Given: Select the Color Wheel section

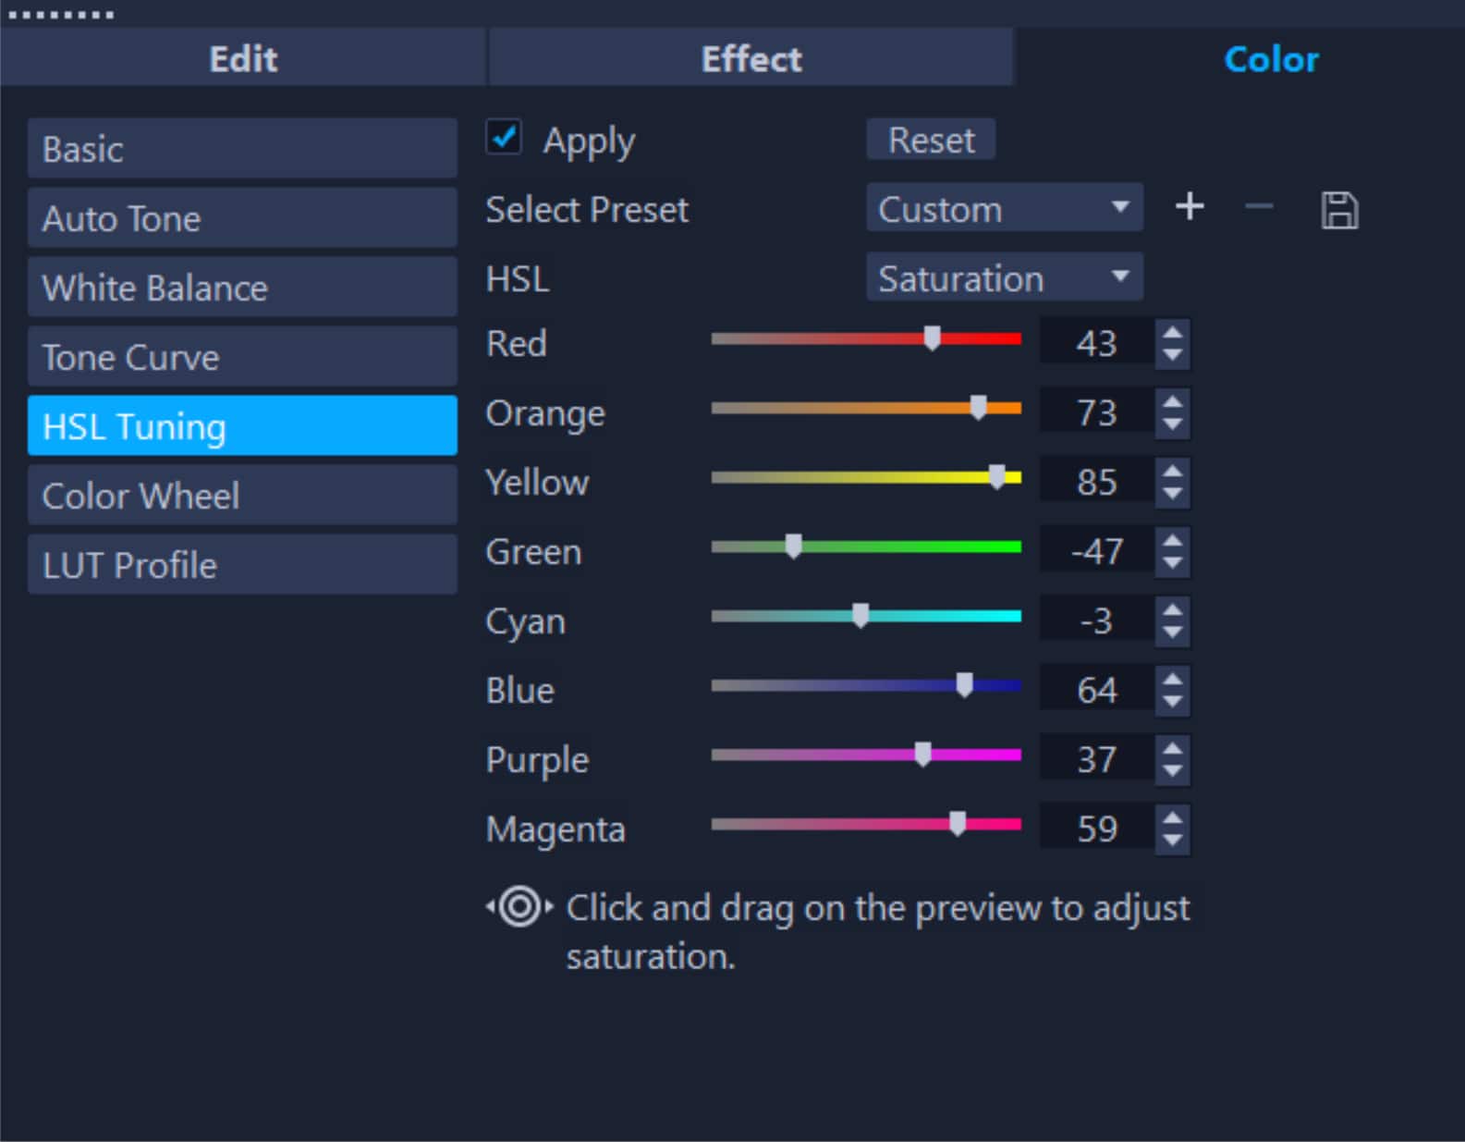Looking at the screenshot, I should 242,496.
